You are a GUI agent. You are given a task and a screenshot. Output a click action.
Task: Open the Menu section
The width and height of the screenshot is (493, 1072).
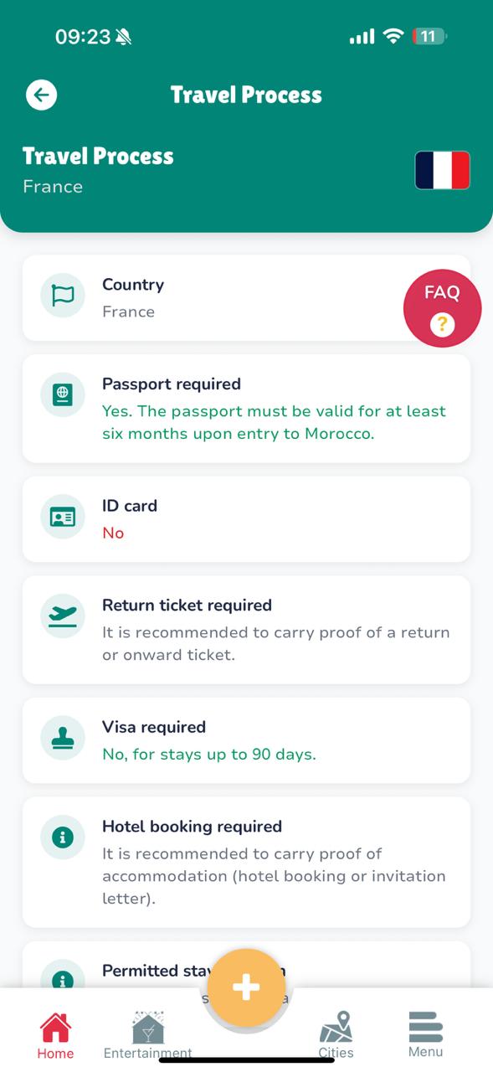425,1033
